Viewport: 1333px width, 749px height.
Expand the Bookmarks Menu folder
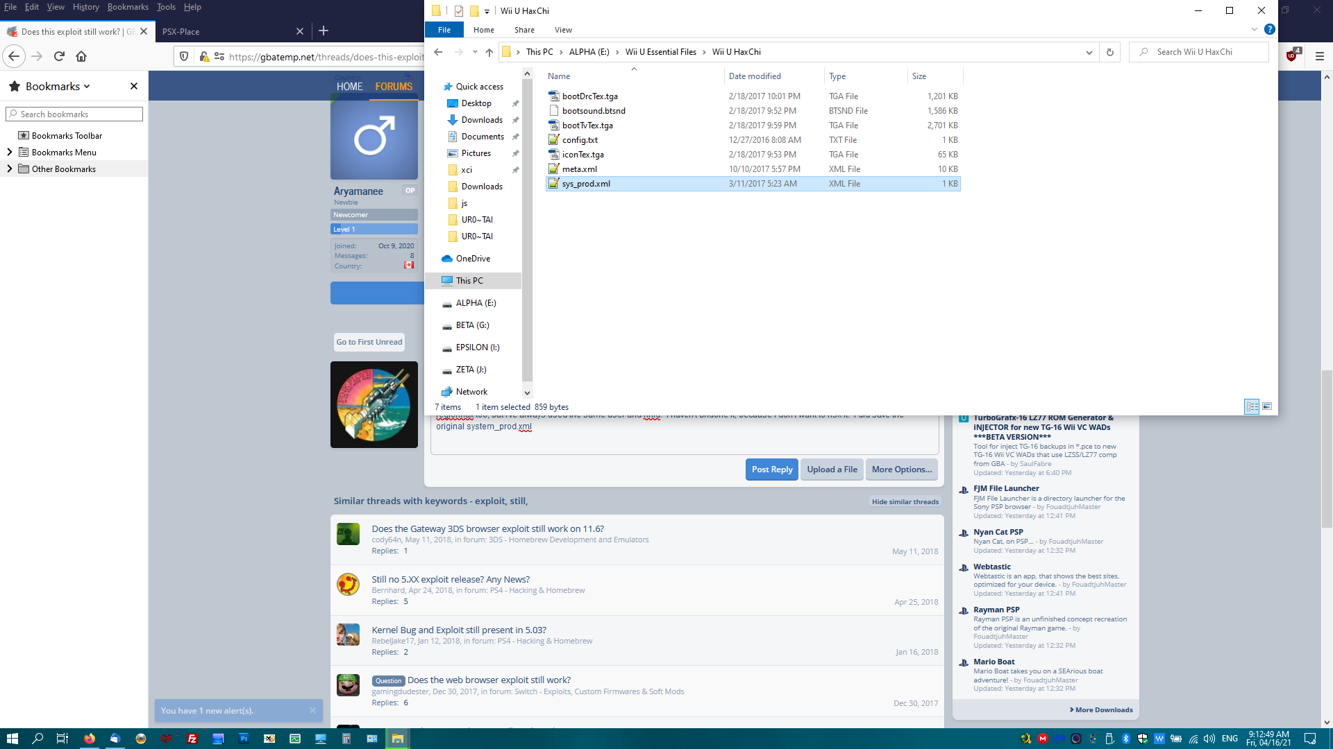tap(9, 152)
